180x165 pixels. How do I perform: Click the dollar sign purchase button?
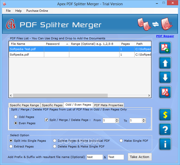165,115
